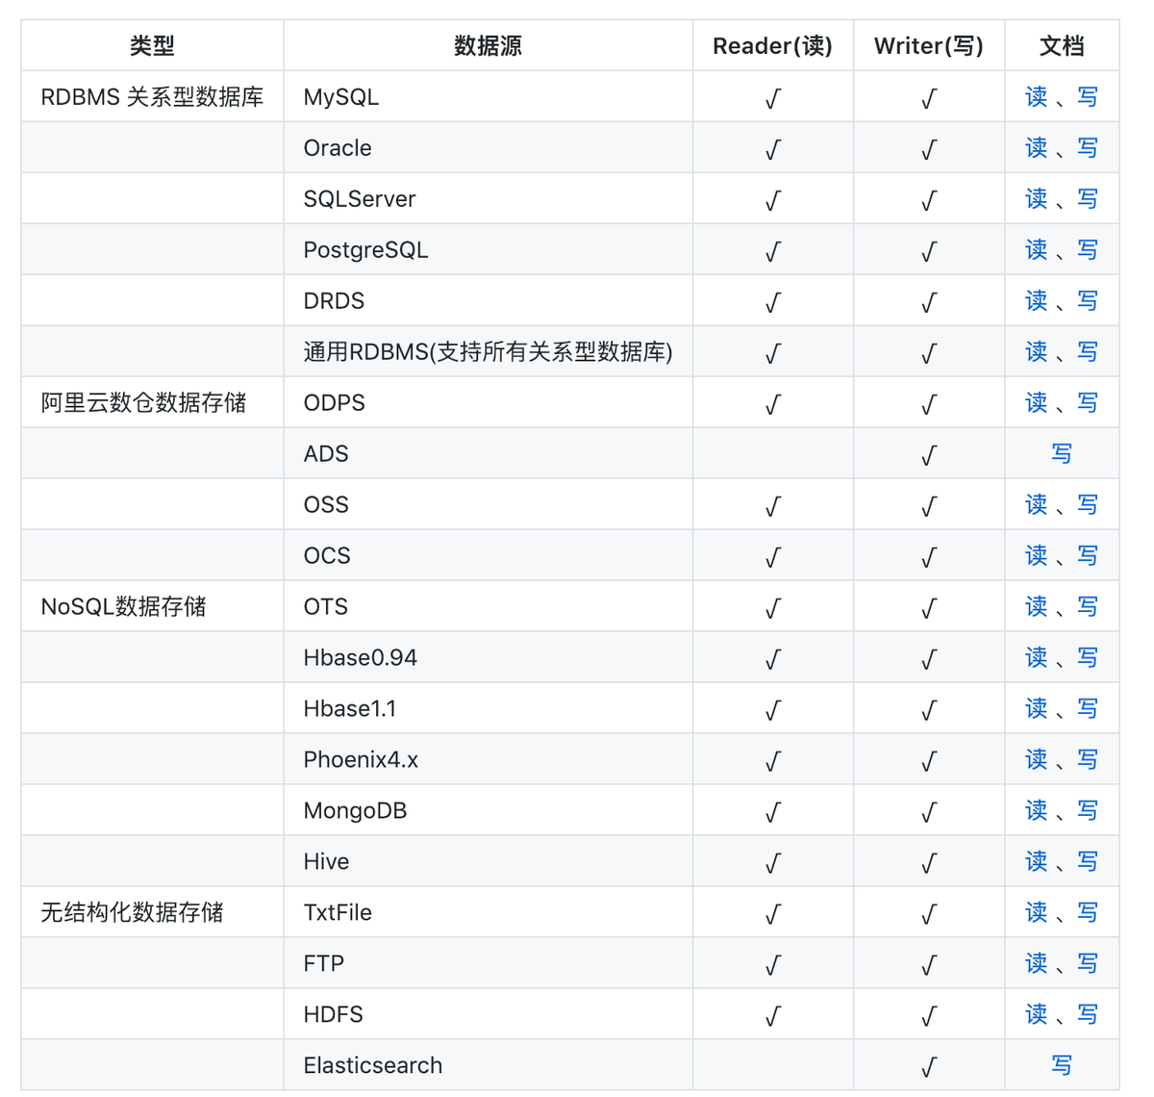Click the PostgreSQL data source cell

pyautogui.click(x=489, y=250)
